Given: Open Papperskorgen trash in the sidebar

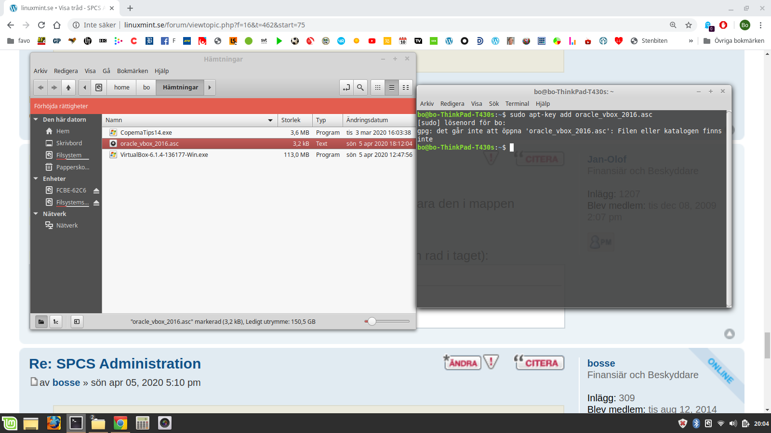Looking at the screenshot, I should coord(72,167).
